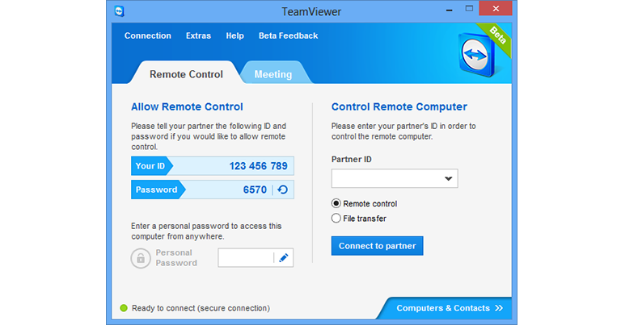The height and width of the screenshot is (325, 621).
Task: Open the Beta Feedback menu
Action: [x=289, y=35]
